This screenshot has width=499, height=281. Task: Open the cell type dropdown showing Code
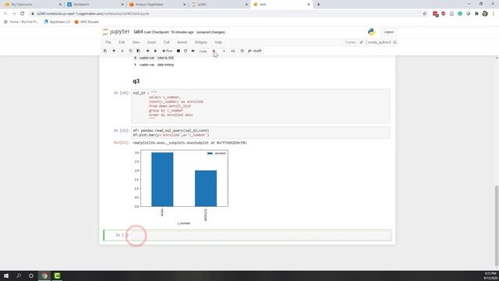coord(212,51)
